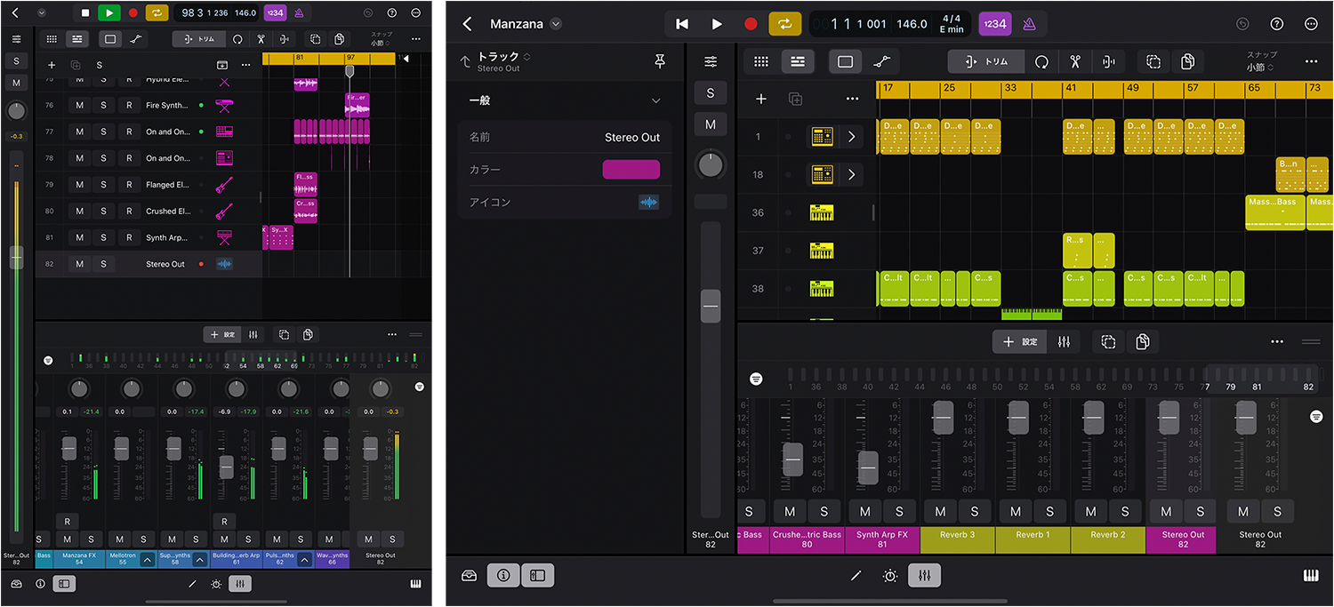Open the Manzana project dropdown menu
The width and height of the screenshot is (1334, 607).
tap(556, 24)
